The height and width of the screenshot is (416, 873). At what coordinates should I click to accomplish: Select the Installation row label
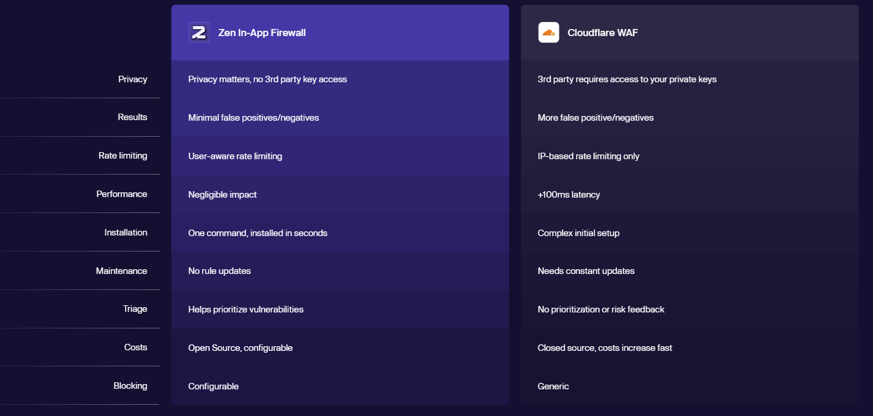[126, 233]
